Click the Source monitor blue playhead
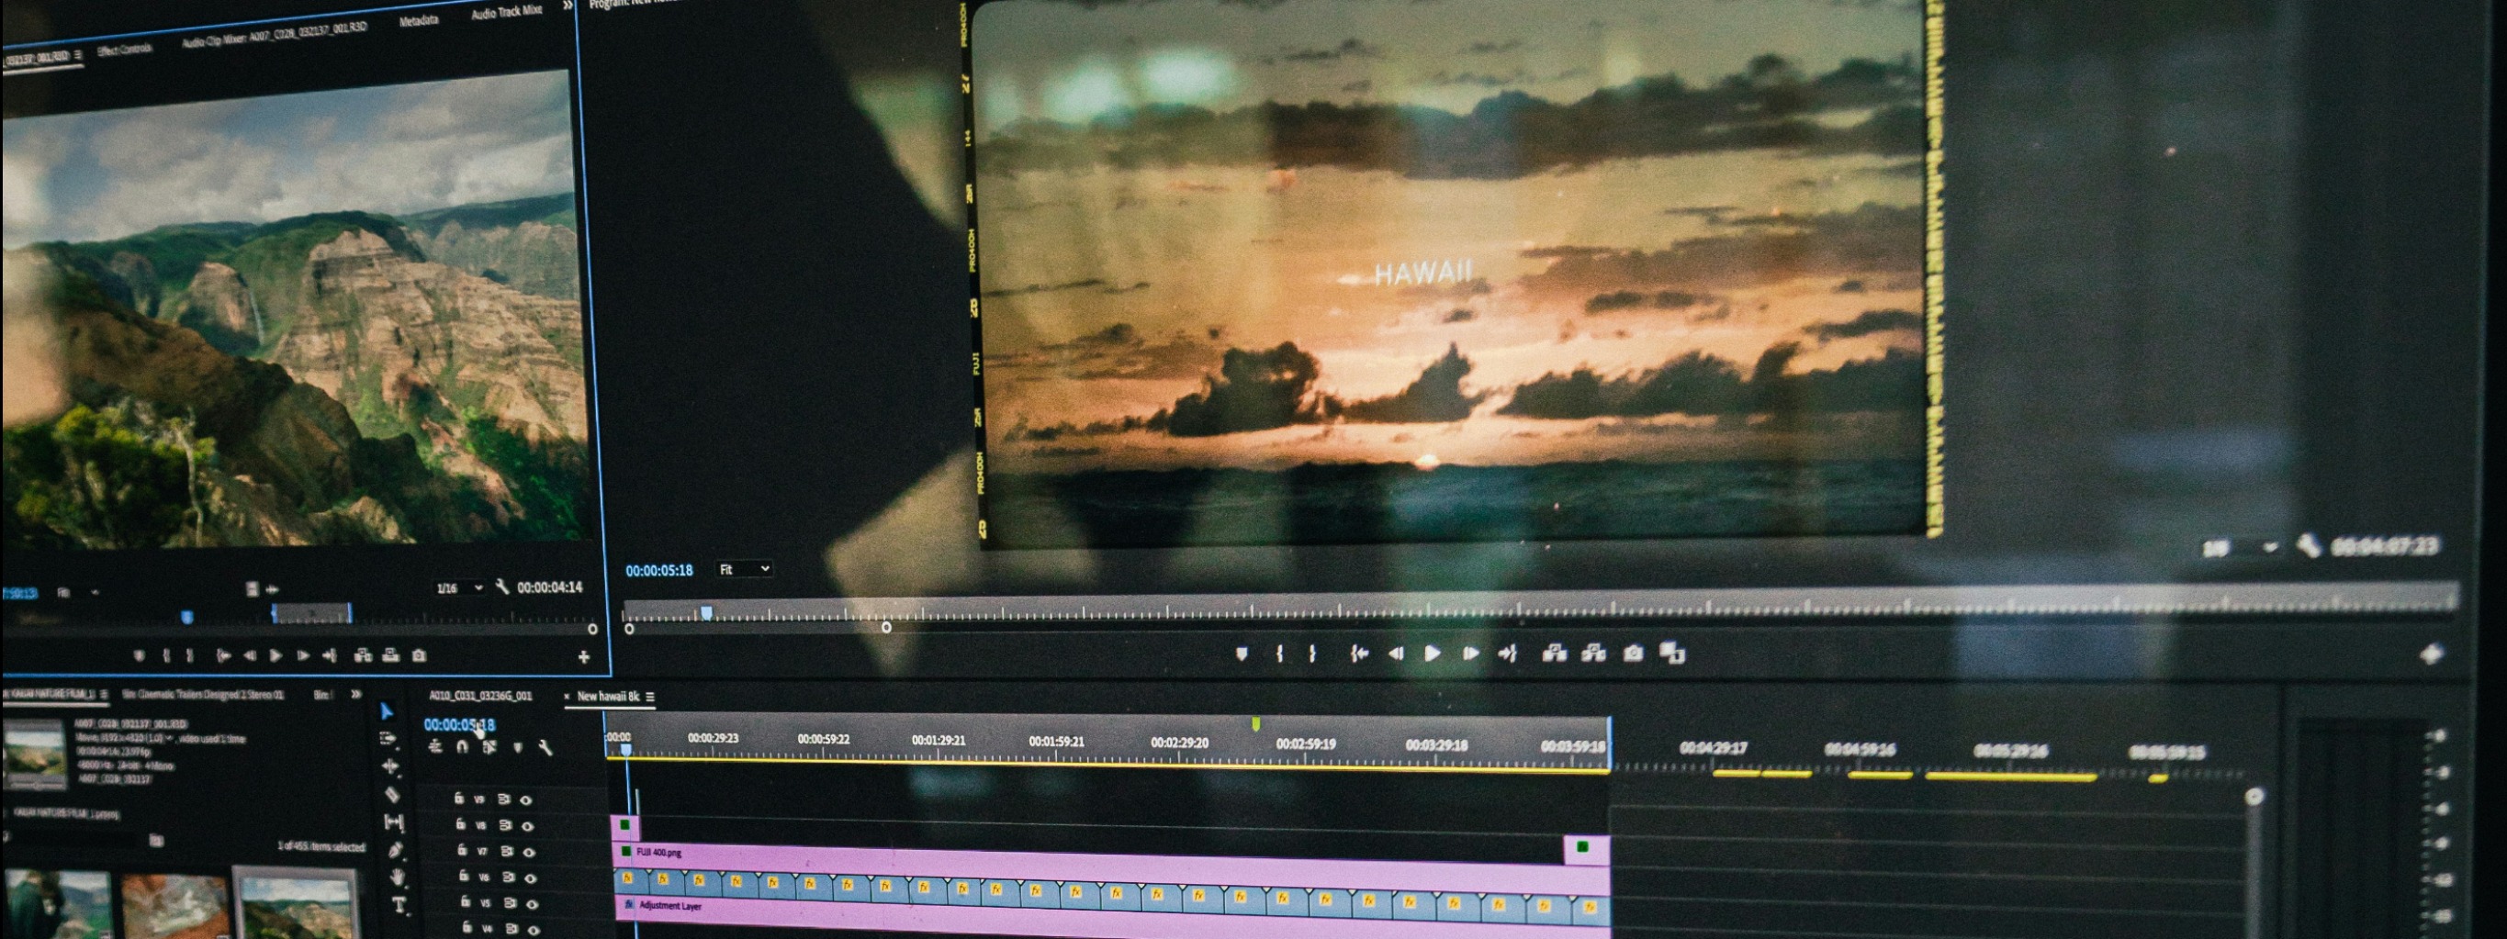The height and width of the screenshot is (939, 2507). (x=188, y=617)
